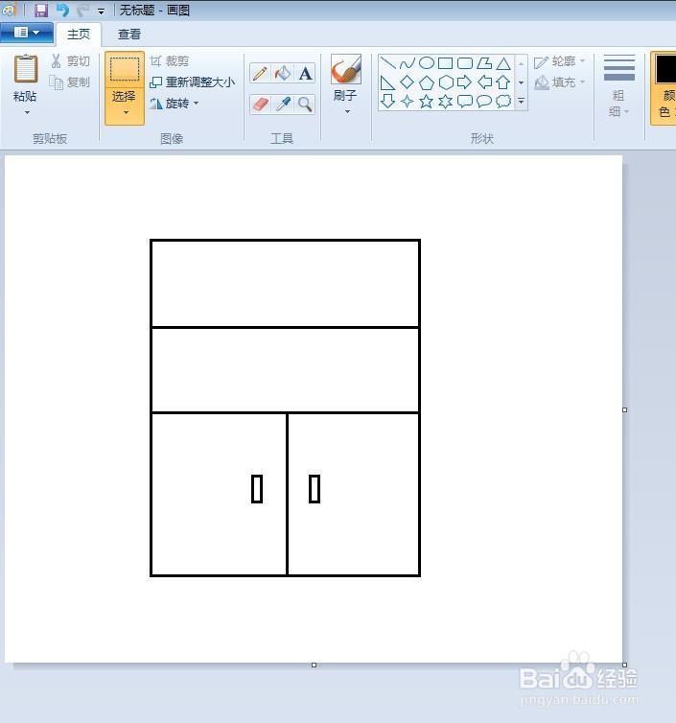This screenshot has width=676, height=723.
Task: Open the 旋转 dropdown
Action: tap(175, 104)
